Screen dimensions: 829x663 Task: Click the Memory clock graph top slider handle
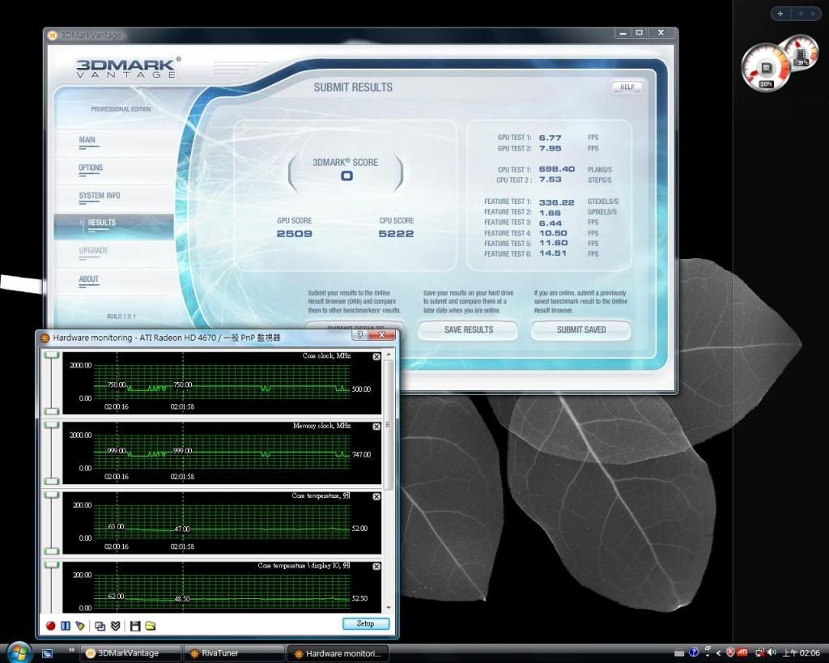[x=51, y=425]
